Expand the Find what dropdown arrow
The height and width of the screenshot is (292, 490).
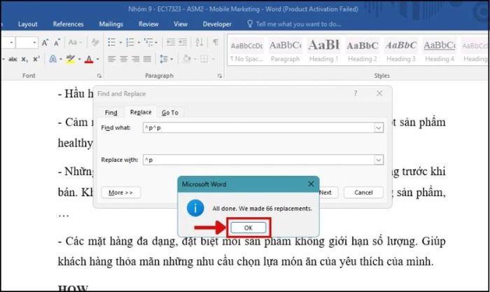tap(379, 127)
